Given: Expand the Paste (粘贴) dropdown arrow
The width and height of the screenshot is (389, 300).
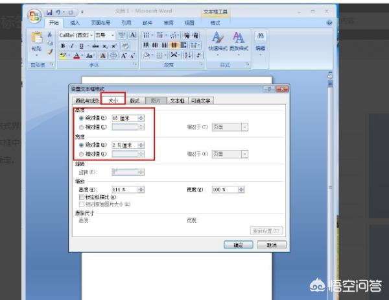Looking at the screenshot, I should (37, 55).
